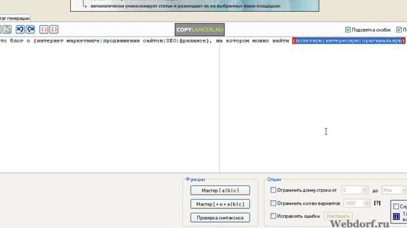Switch to the 'генерации' result tab

click(x=15, y=18)
